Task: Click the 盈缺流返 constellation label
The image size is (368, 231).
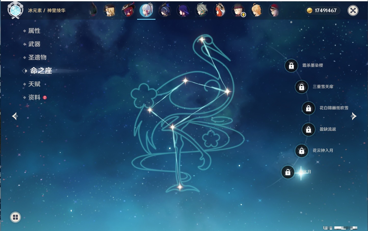Action: coord(328,129)
